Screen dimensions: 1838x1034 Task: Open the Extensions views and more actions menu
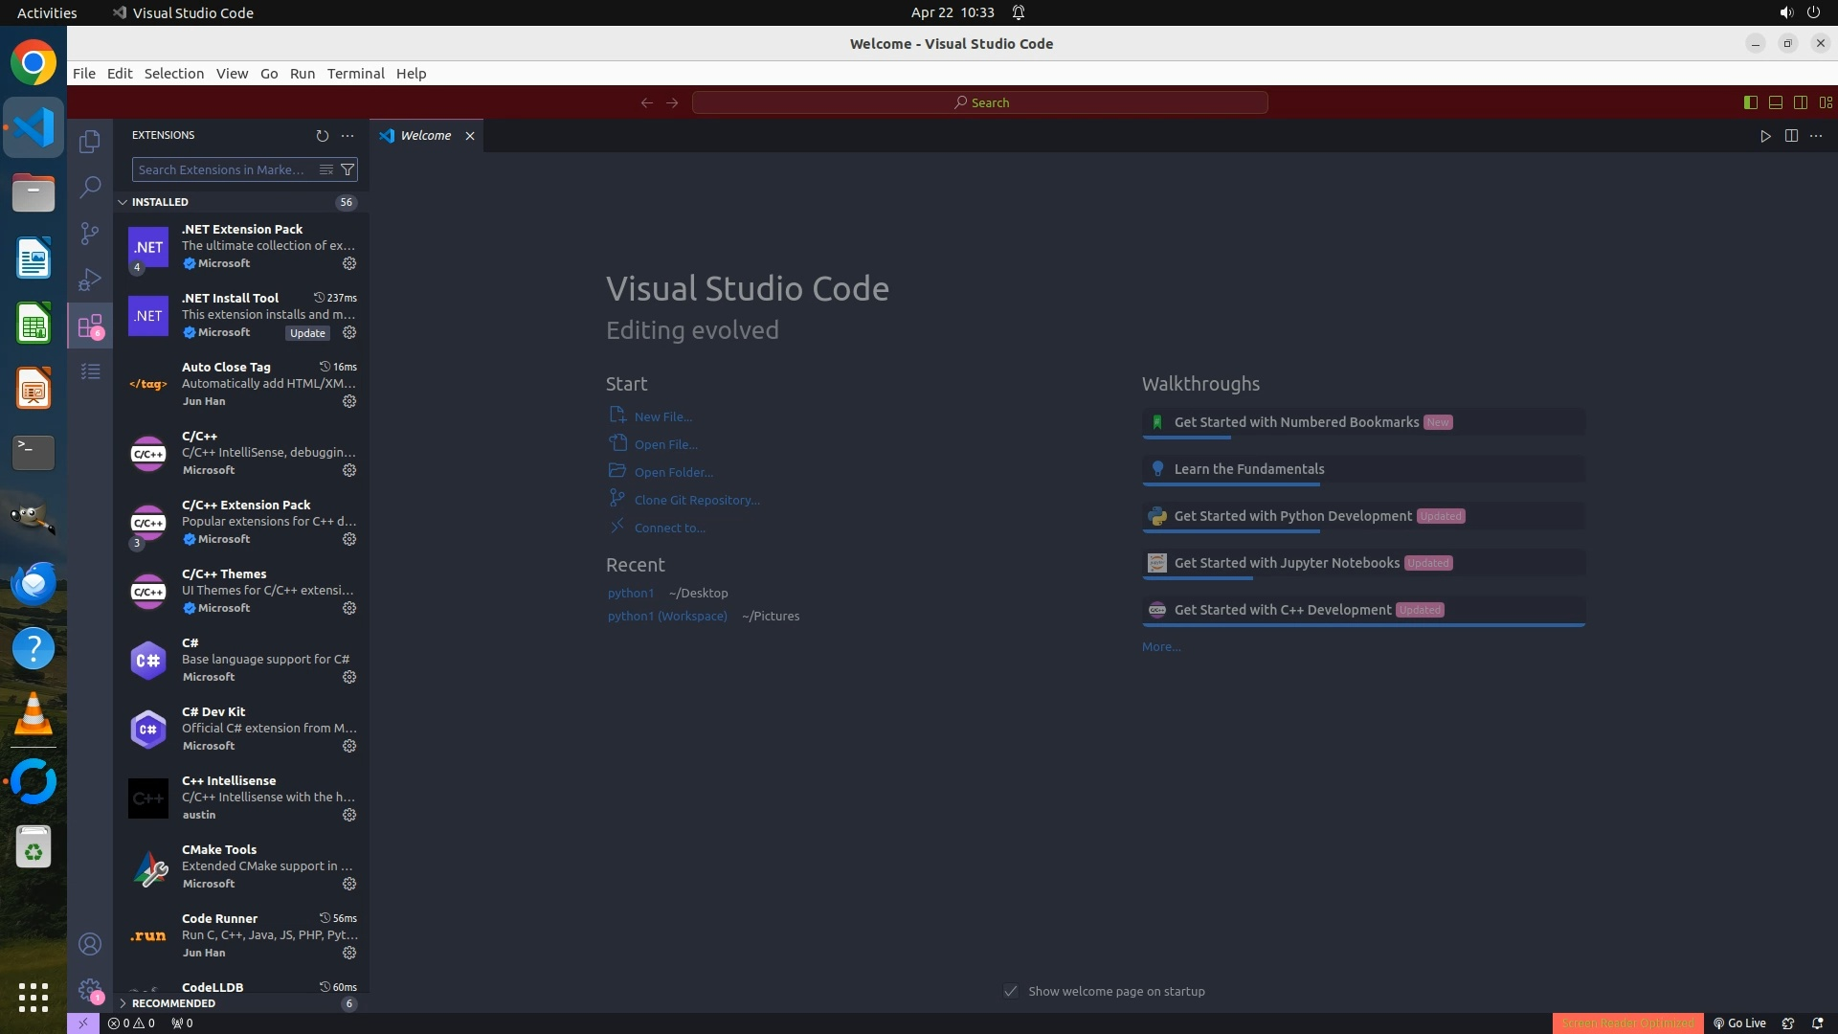click(347, 136)
